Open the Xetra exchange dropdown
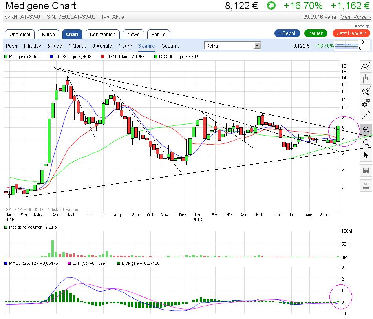This screenshot has height=319, width=373. (x=232, y=46)
